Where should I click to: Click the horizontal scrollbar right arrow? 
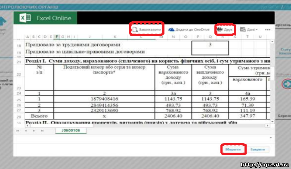click(x=267, y=126)
